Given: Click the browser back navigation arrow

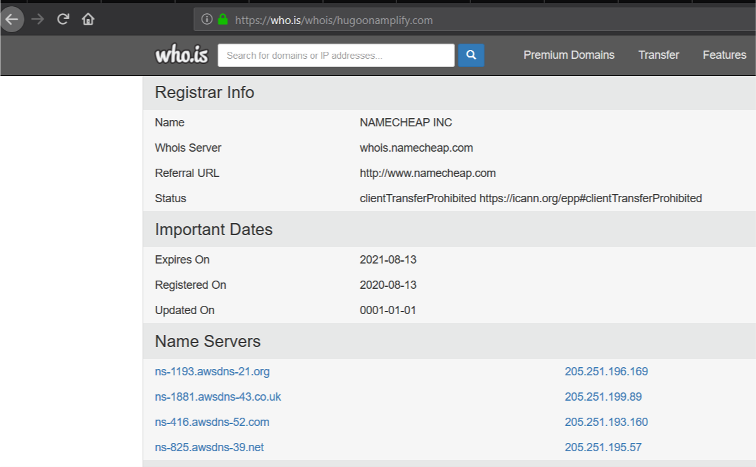Looking at the screenshot, I should click(x=11, y=20).
